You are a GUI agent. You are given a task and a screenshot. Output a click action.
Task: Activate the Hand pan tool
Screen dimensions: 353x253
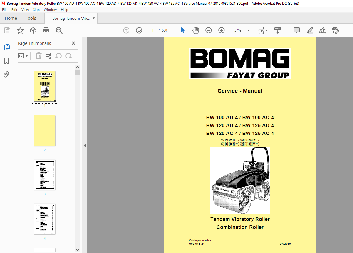click(x=196, y=30)
